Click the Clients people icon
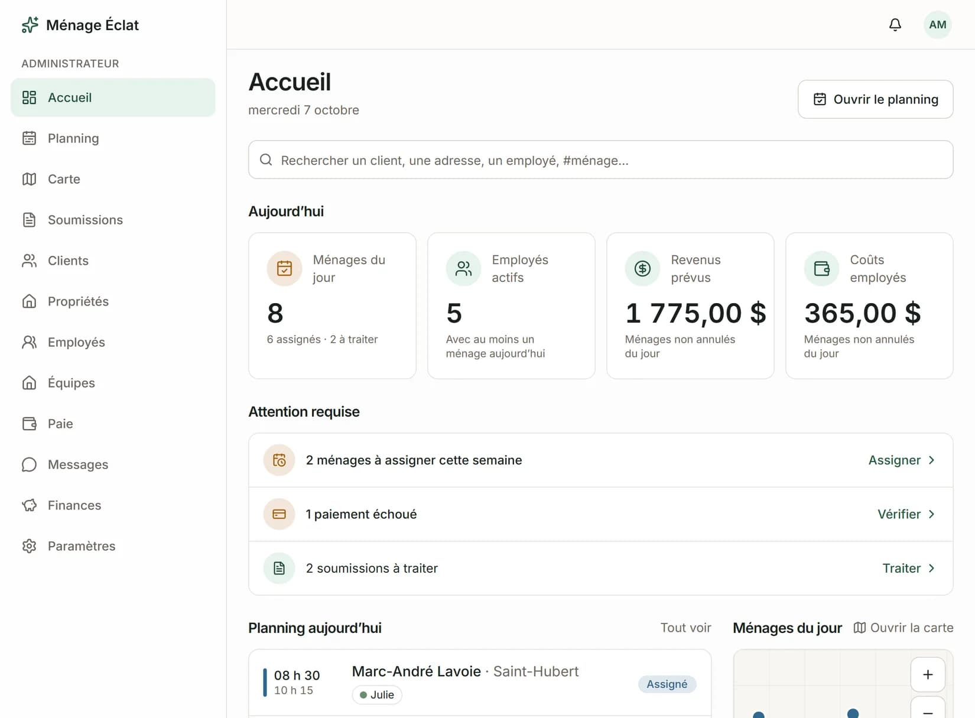Viewport: 975px width, 718px height. tap(30, 261)
